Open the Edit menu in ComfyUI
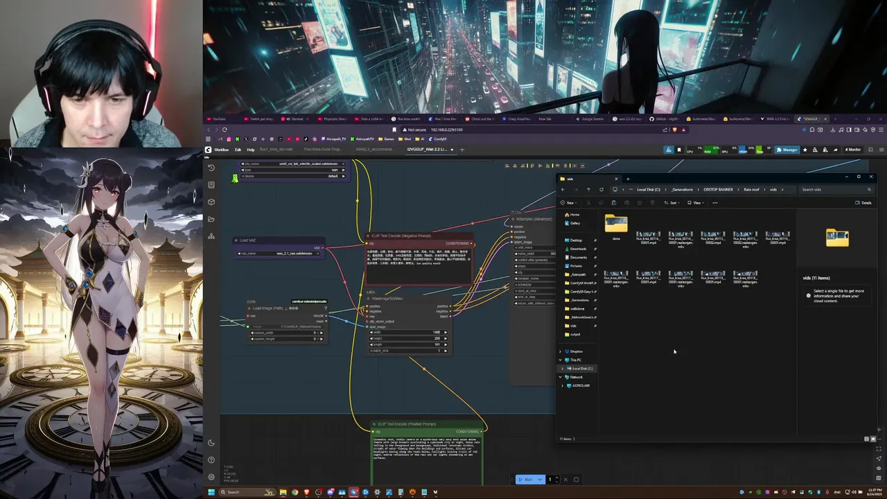Viewport: 887px width, 499px height. tap(238, 150)
